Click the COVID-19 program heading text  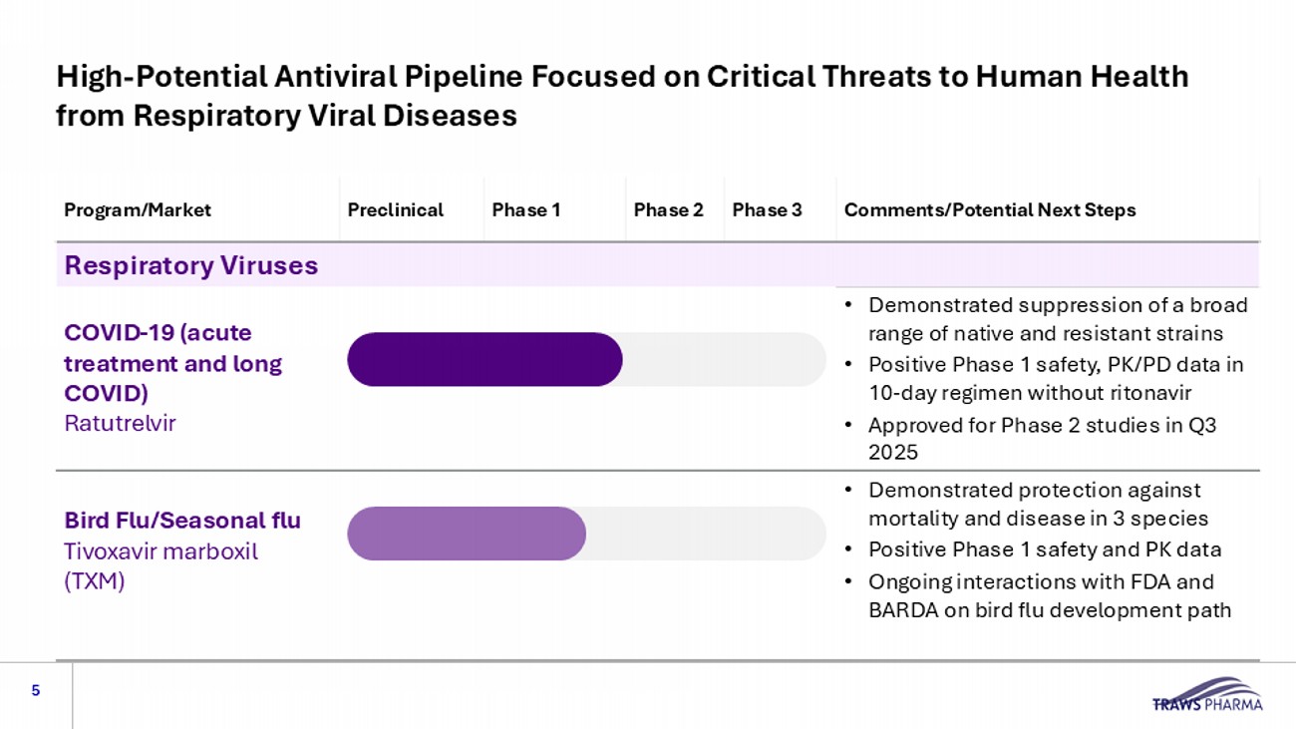173,362
